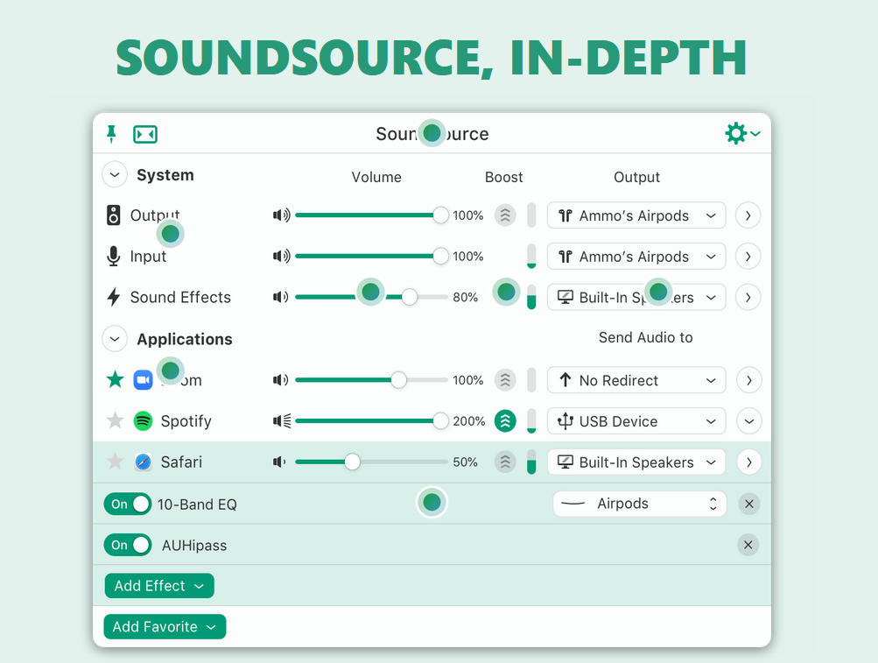Expand the Zoom row details arrow
Image resolution: width=878 pixels, height=663 pixels.
748,380
